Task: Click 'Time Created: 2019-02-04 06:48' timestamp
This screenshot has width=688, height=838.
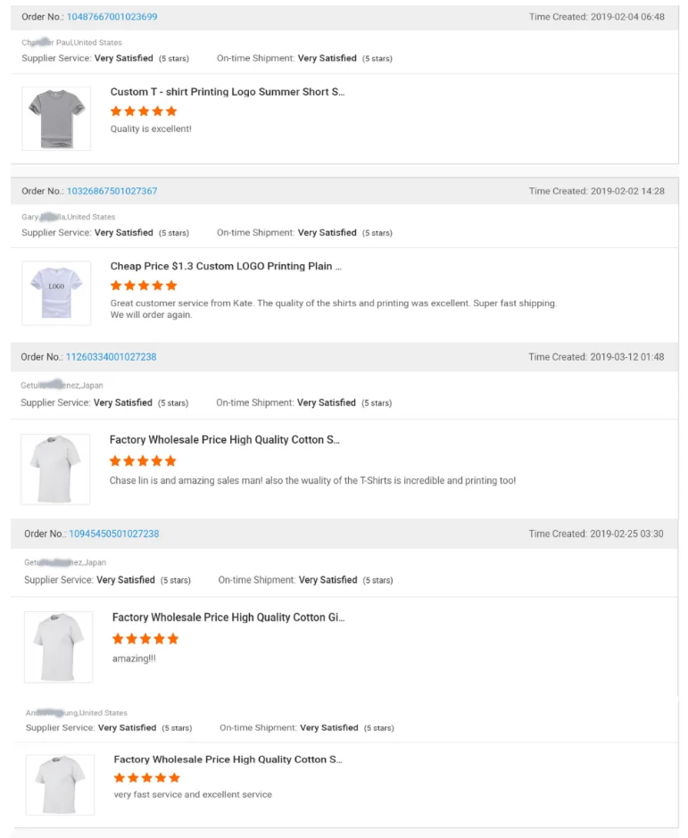Action: point(596,17)
